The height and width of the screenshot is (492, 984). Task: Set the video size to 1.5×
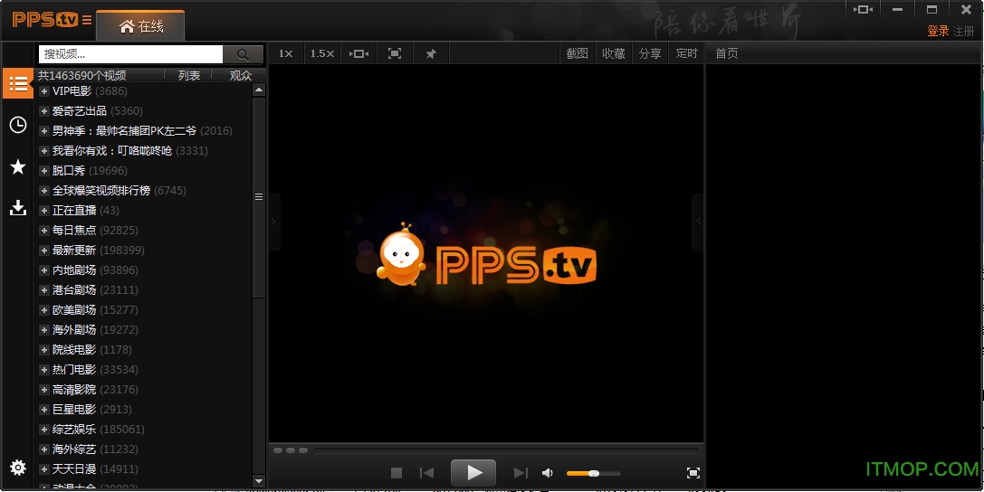click(x=322, y=54)
